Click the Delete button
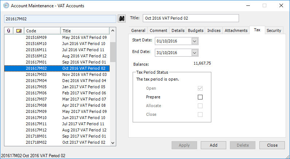 point(243,145)
